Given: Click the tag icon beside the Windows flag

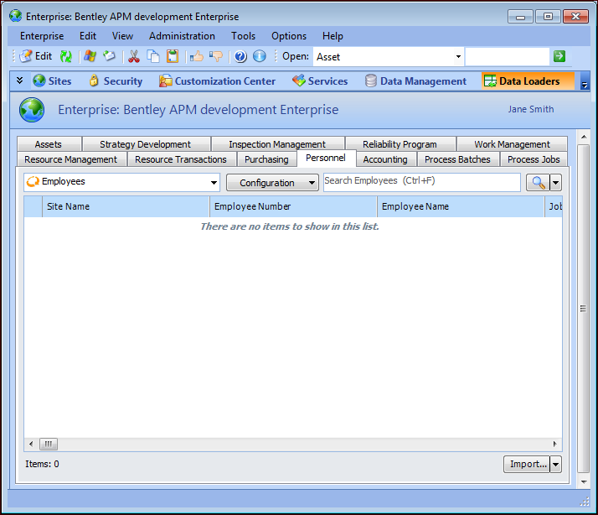Looking at the screenshot, I should point(109,56).
